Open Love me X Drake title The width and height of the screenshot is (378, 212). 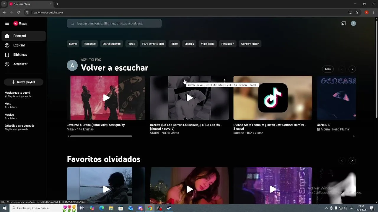tap(96, 125)
